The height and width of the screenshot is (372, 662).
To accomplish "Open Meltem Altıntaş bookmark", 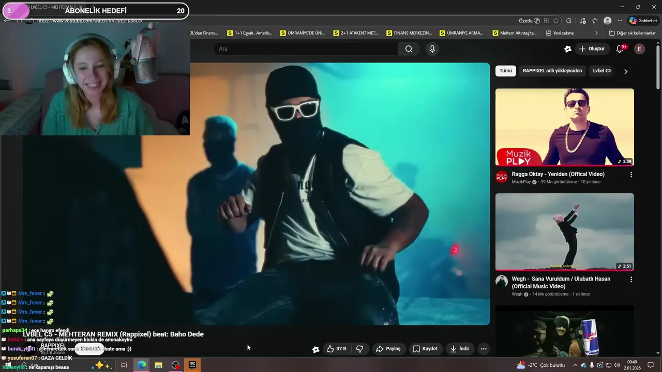I will (514, 33).
